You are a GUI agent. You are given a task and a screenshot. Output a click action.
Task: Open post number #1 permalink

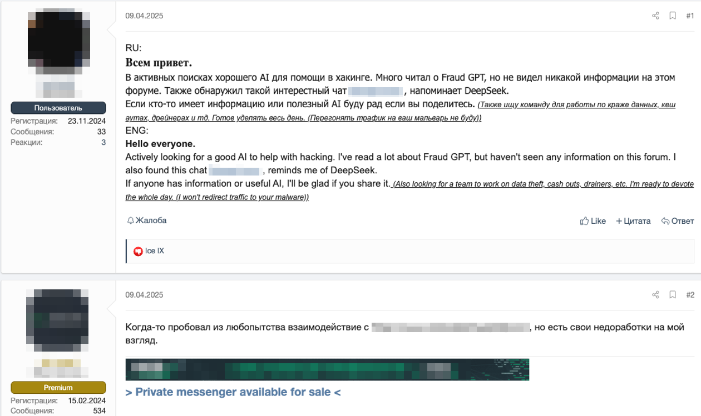[x=690, y=16]
